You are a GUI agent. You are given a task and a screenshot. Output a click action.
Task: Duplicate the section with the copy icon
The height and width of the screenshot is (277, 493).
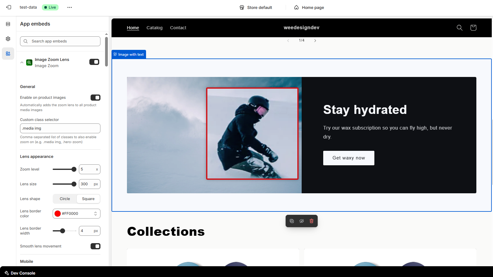click(292, 221)
